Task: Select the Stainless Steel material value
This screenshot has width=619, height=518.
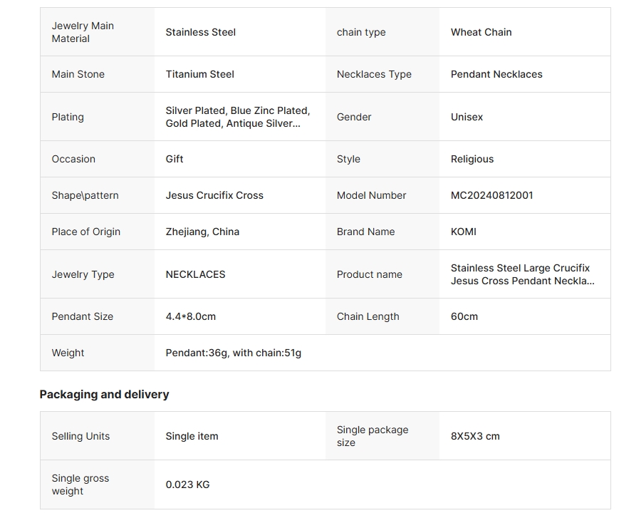Action: coord(200,32)
